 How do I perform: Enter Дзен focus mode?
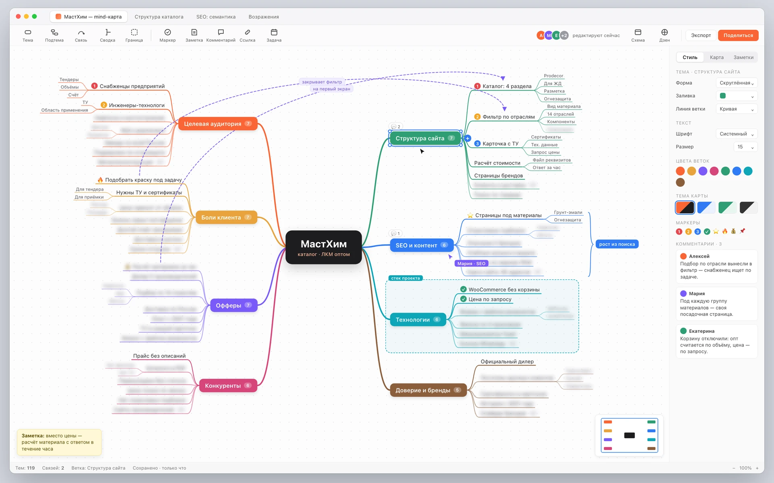point(665,35)
